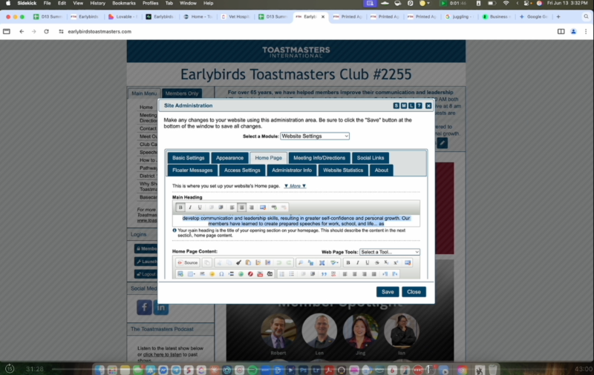Toggle Subscript in Home Page Content toolbar

[x=386, y=263]
